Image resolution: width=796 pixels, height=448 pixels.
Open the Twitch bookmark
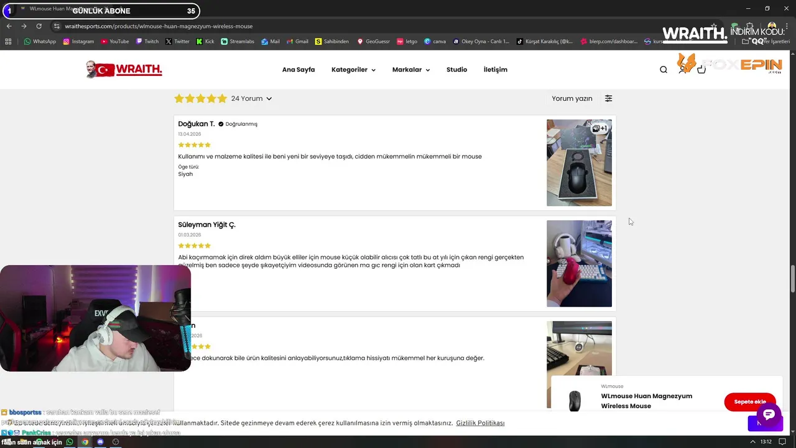point(147,42)
